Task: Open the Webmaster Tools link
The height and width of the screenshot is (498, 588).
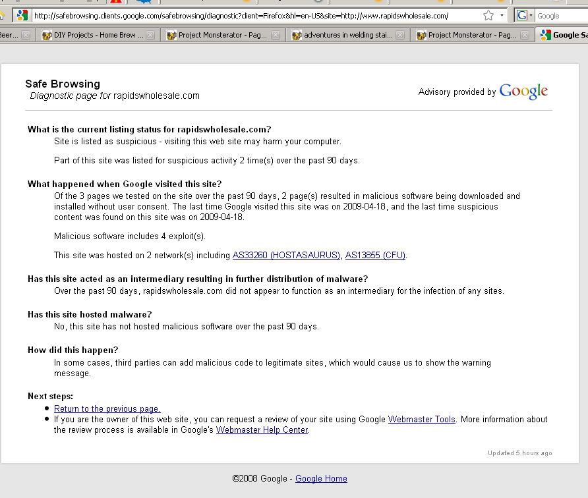Action: pyautogui.click(x=421, y=420)
